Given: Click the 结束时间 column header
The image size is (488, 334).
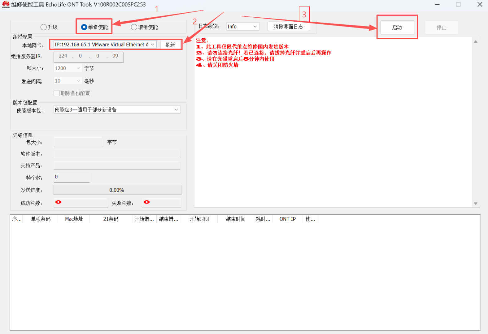Looking at the screenshot, I should click(x=236, y=219).
